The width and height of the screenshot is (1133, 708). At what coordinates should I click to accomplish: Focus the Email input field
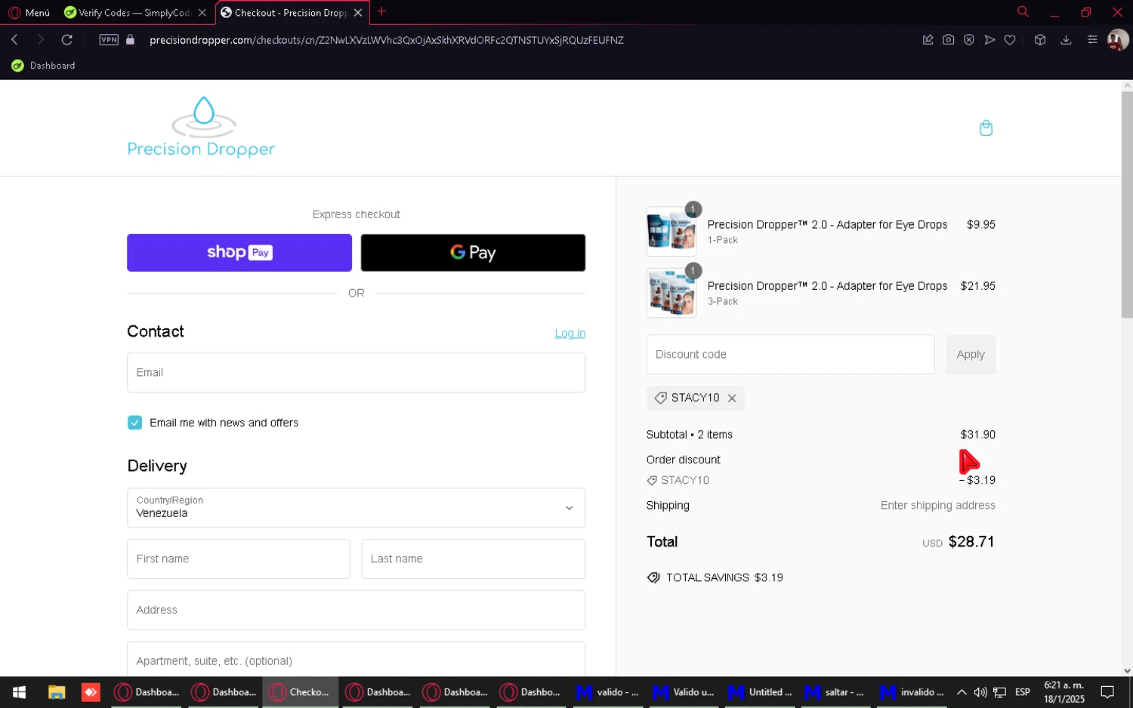click(x=356, y=373)
